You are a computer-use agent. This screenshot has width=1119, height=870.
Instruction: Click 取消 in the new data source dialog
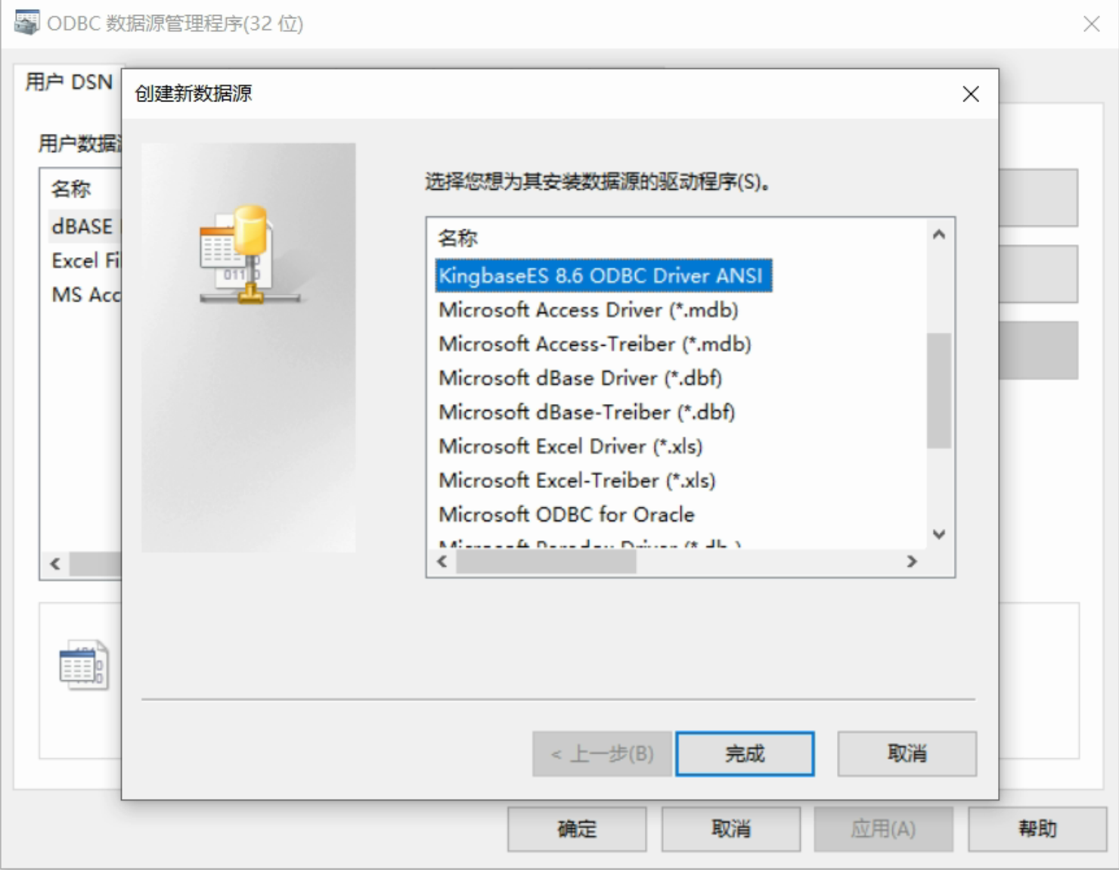(907, 753)
